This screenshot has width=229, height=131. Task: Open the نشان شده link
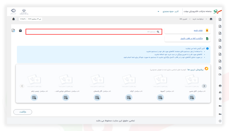click(x=198, y=30)
